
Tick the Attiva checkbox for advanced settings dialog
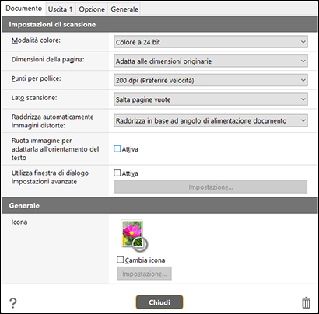[117, 173]
